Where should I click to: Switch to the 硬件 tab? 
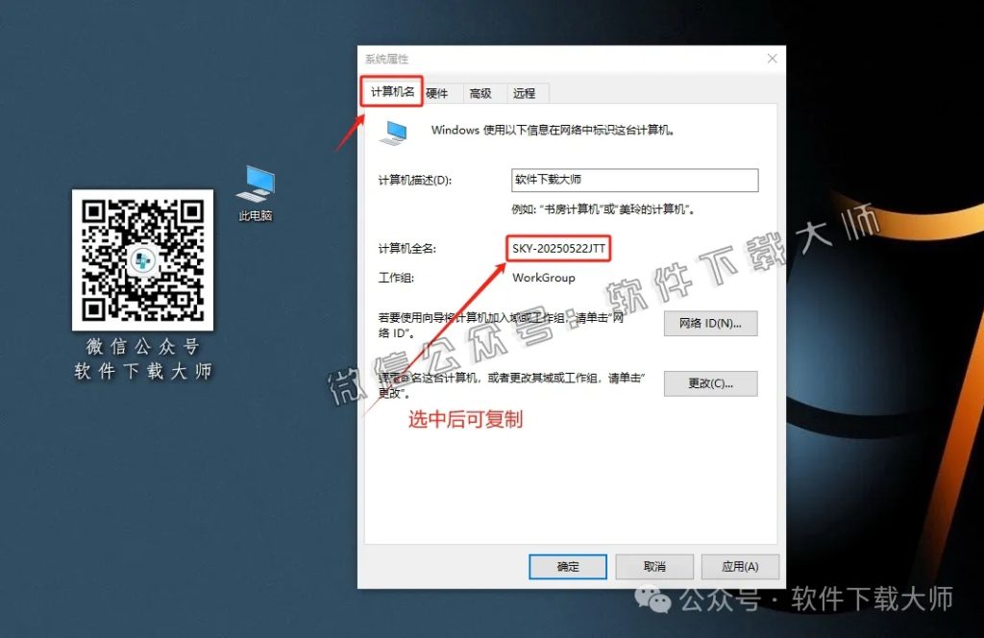437,92
